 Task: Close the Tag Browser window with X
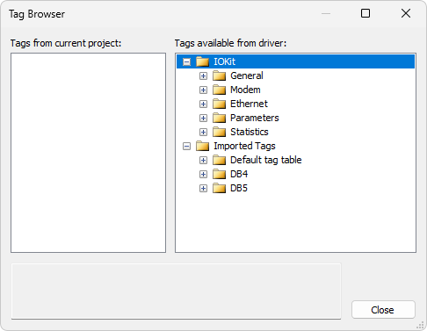406,13
